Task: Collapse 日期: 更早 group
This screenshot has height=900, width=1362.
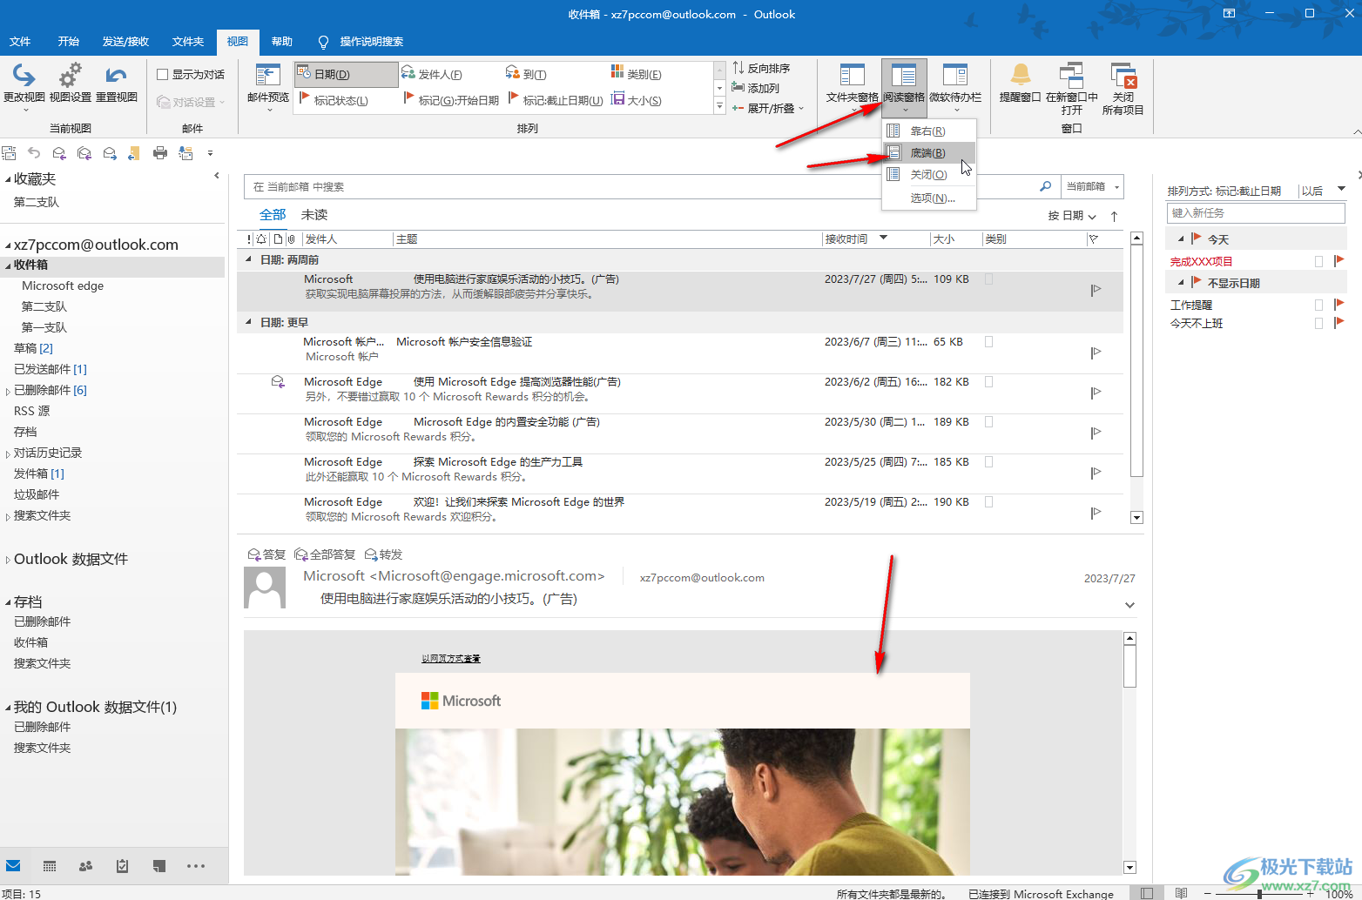Action: click(x=248, y=322)
